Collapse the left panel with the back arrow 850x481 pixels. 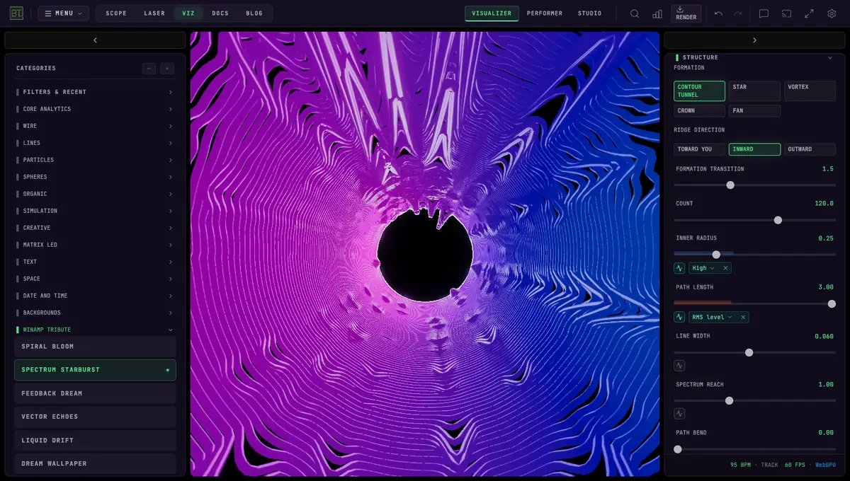click(x=95, y=40)
